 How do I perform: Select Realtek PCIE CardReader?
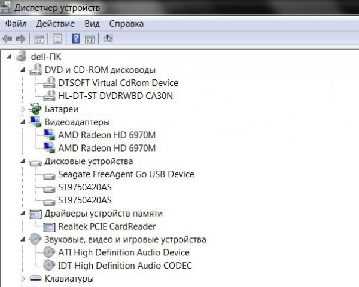pos(107,227)
